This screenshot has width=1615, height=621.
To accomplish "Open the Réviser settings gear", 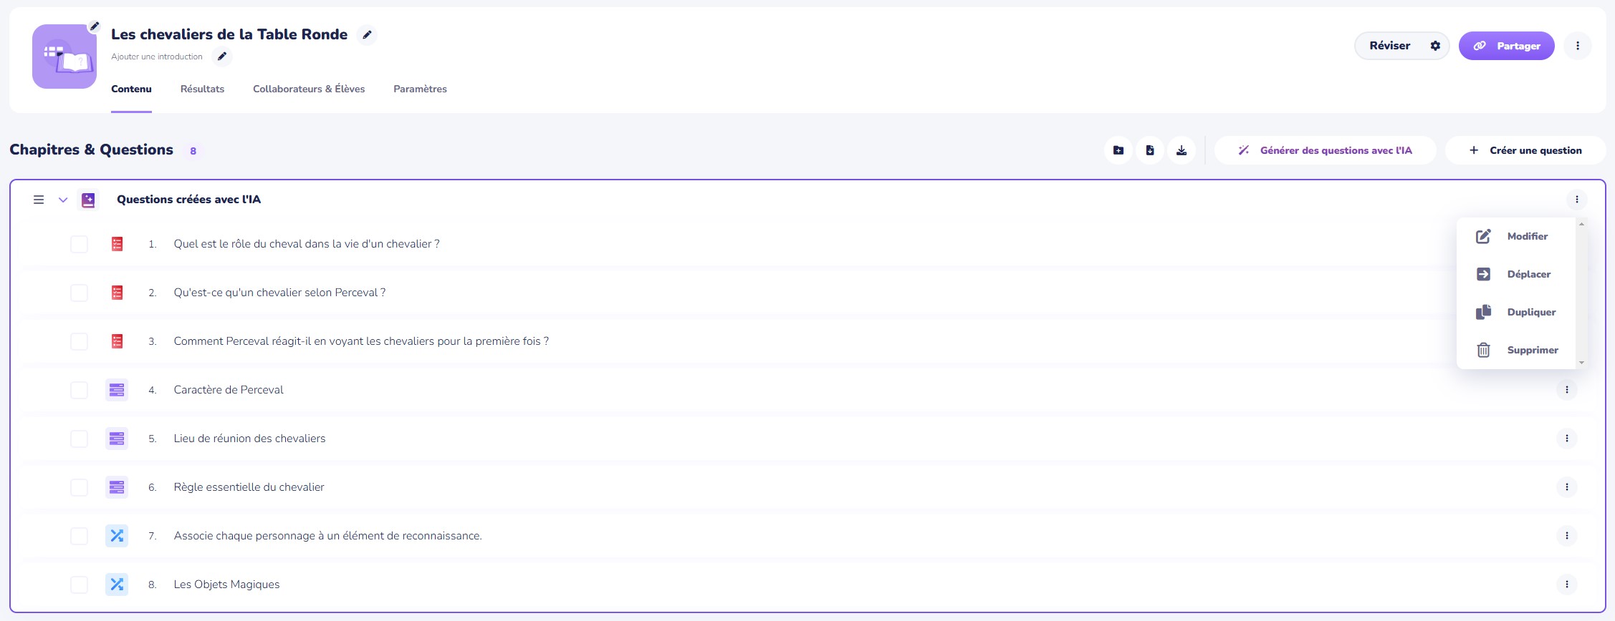I will point(1435,46).
